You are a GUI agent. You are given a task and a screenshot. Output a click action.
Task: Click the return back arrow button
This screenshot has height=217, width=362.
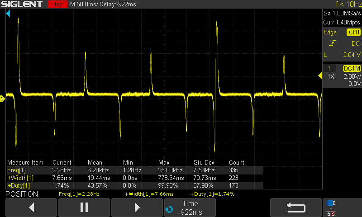click(296, 208)
